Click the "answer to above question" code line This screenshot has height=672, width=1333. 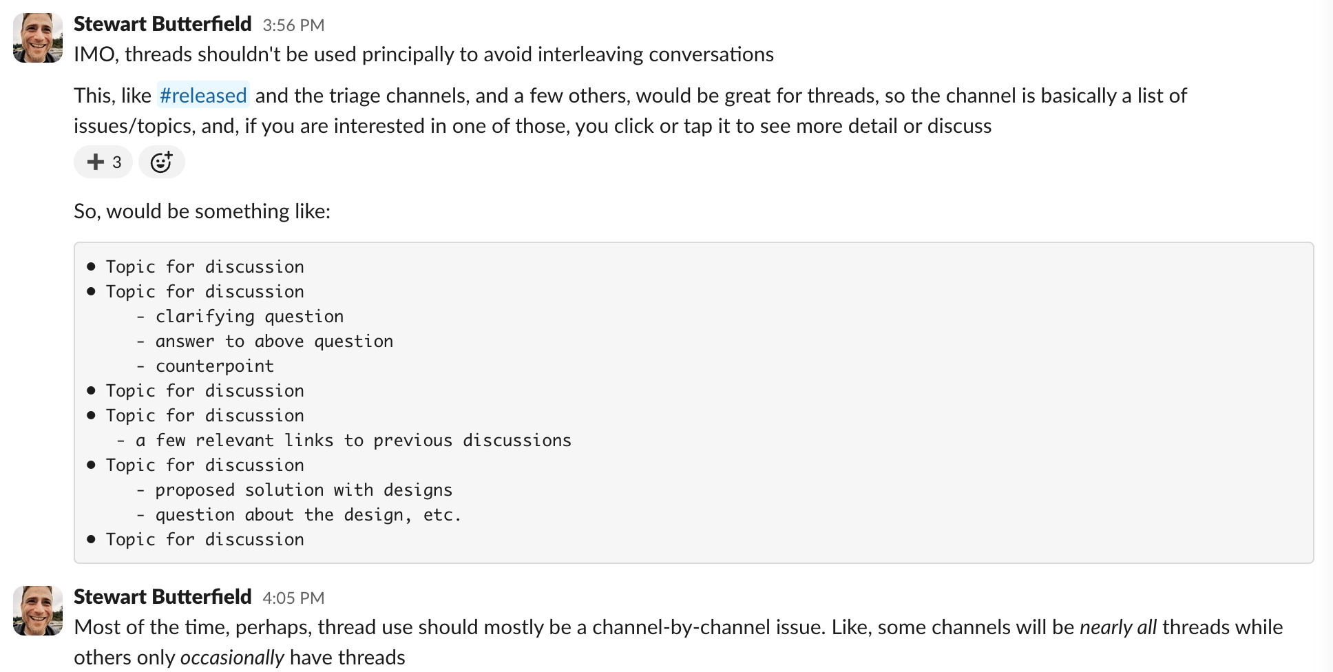273,342
